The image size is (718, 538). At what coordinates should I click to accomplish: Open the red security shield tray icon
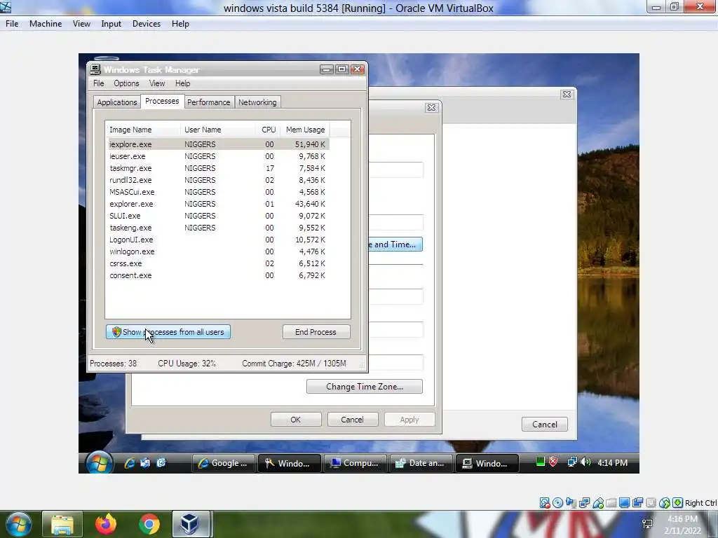[553, 462]
